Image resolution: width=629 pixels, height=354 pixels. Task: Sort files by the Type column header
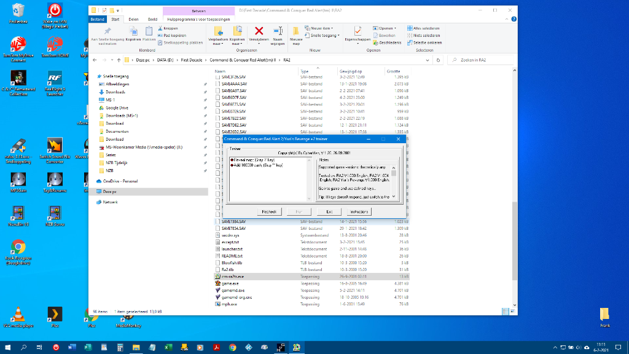(x=305, y=71)
